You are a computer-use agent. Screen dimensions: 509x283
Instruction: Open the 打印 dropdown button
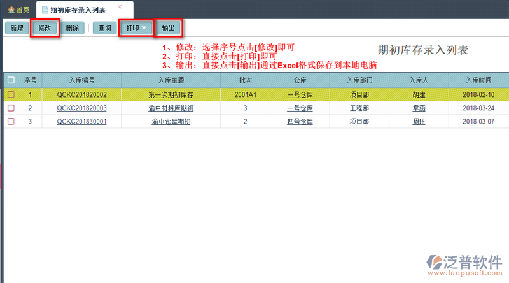pyautogui.click(x=136, y=28)
